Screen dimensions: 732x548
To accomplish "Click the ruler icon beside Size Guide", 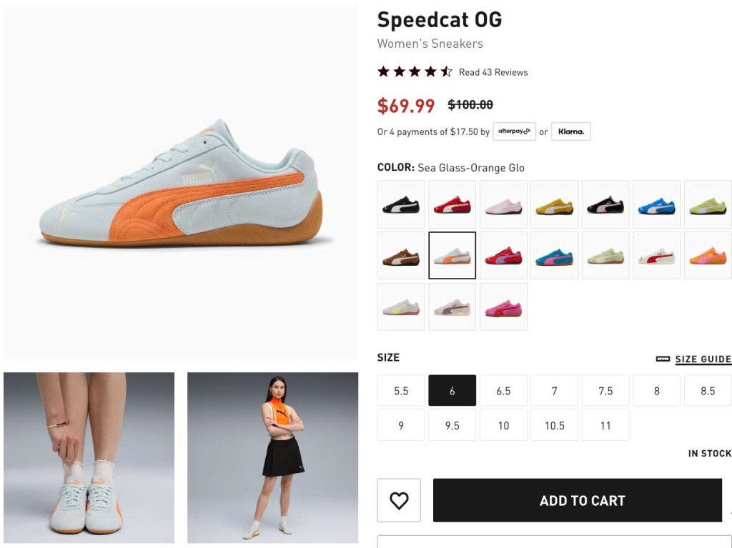I will [x=663, y=359].
